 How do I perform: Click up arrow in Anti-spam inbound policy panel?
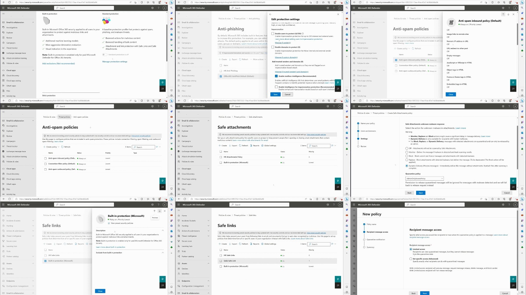point(503,14)
